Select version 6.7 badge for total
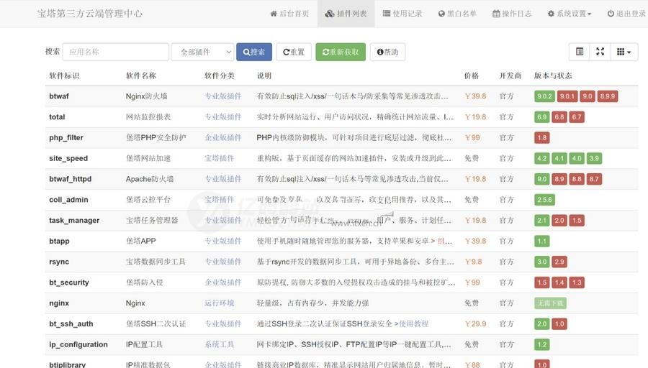 click(x=577, y=117)
